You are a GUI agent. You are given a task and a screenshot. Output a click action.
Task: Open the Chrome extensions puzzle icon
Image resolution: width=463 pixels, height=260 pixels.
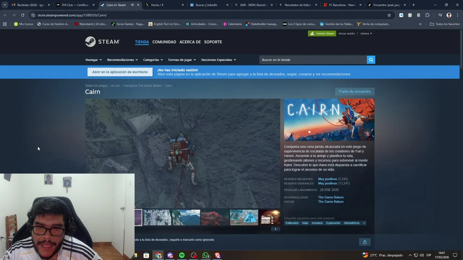pos(427,15)
